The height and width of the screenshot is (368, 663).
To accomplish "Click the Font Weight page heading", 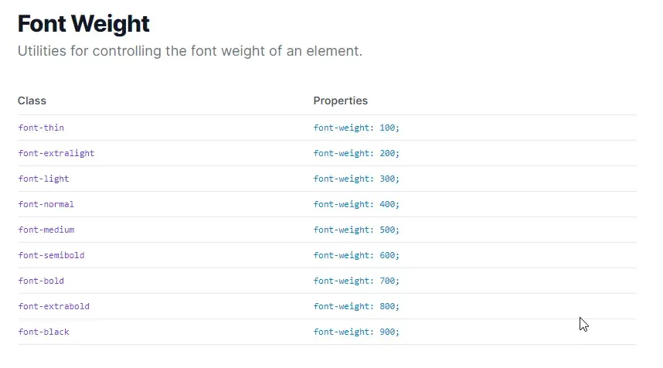I will [x=83, y=23].
